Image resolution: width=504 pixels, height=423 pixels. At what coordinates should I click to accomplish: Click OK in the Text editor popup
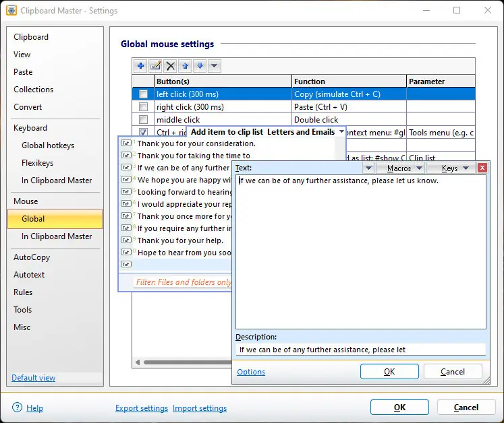pos(389,372)
